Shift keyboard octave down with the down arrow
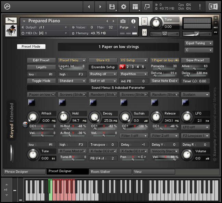 point(6,195)
